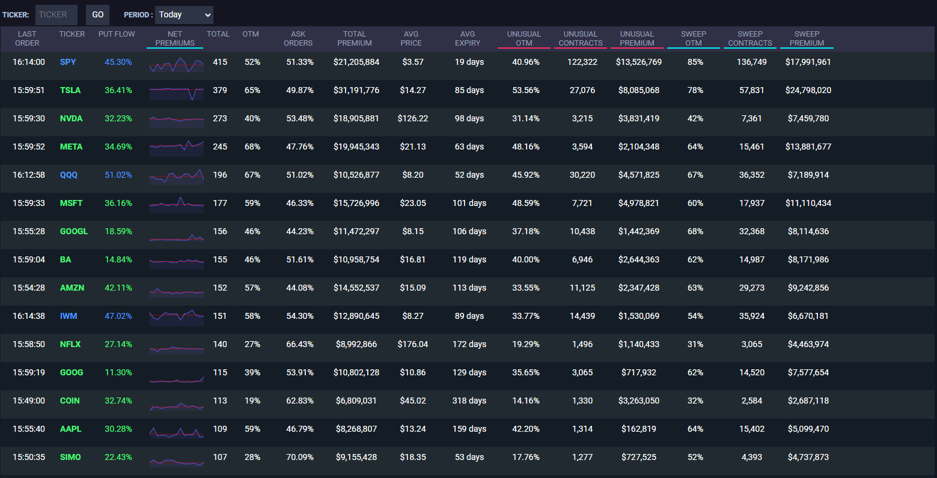Image resolution: width=937 pixels, height=478 pixels.
Task: Click the TICKER input field
Action: (x=56, y=14)
